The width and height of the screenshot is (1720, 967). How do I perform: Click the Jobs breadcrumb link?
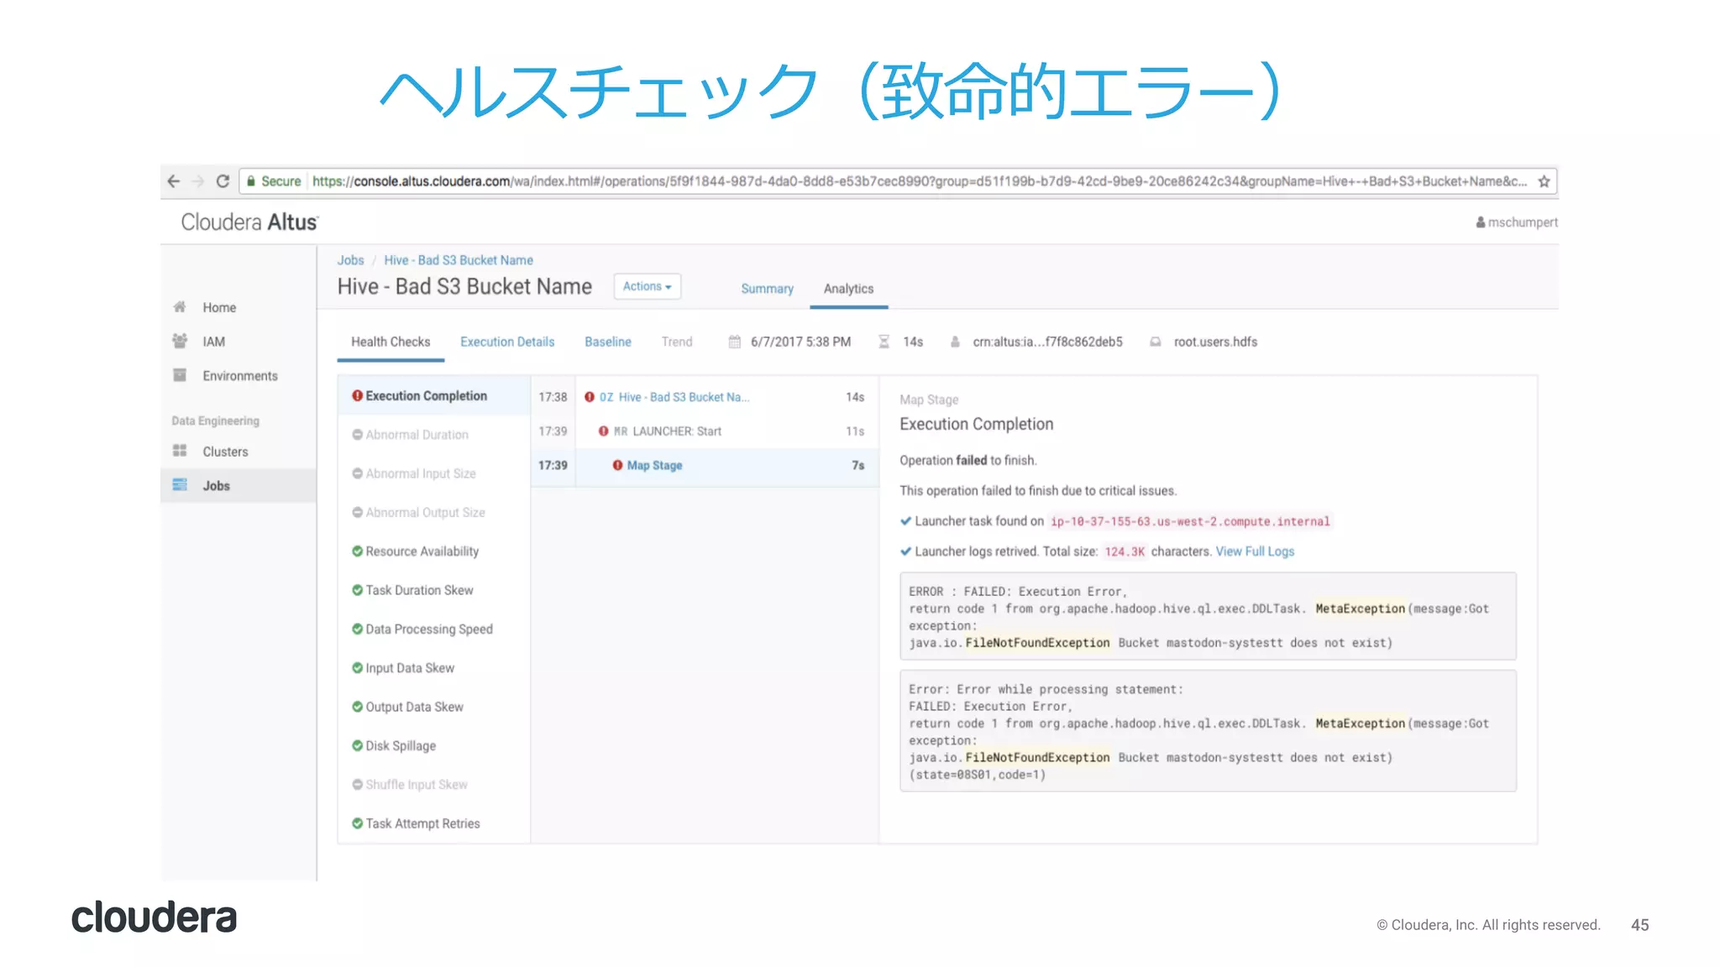point(350,260)
